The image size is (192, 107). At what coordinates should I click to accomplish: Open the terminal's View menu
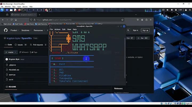(69, 29)
